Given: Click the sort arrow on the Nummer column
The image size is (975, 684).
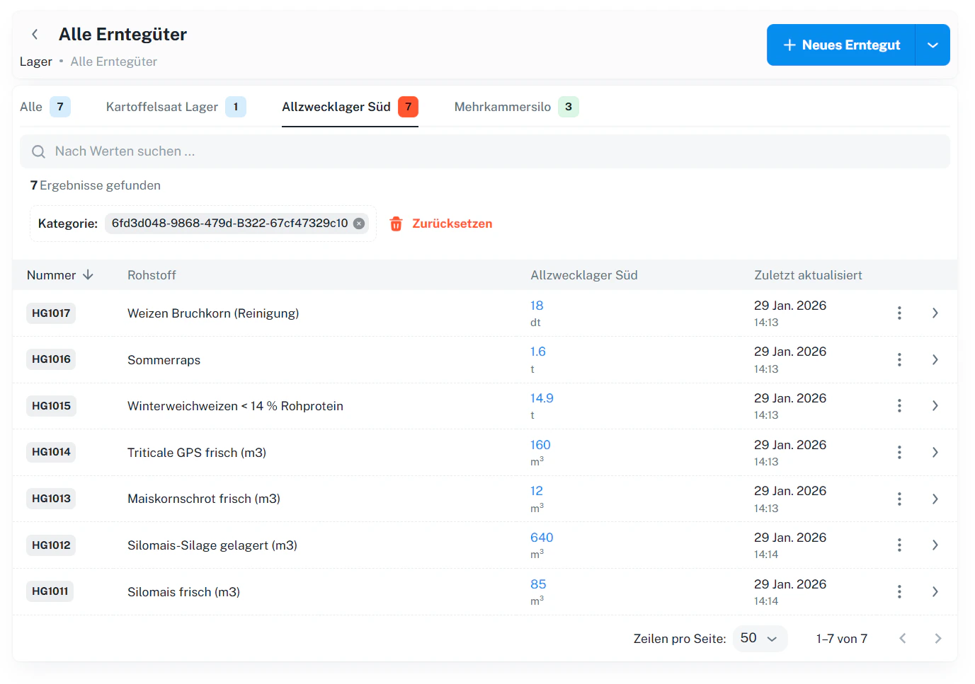Looking at the screenshot, I should (89, 275).
